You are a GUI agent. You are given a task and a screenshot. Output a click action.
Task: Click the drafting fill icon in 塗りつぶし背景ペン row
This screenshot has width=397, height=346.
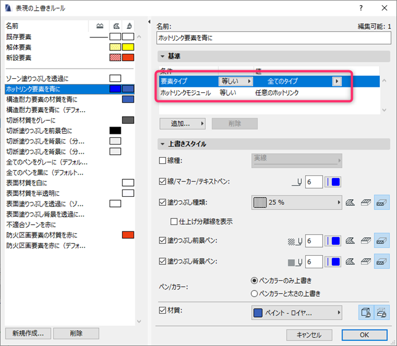(x=366, y=261)
